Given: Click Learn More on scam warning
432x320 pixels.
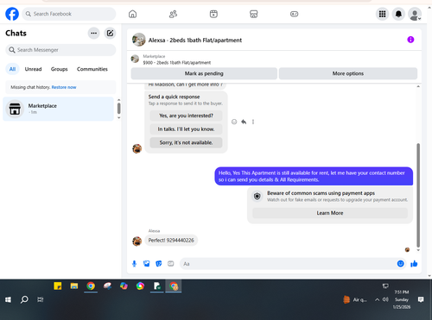Looking at the screenshot, I should (x=330, y=213).
